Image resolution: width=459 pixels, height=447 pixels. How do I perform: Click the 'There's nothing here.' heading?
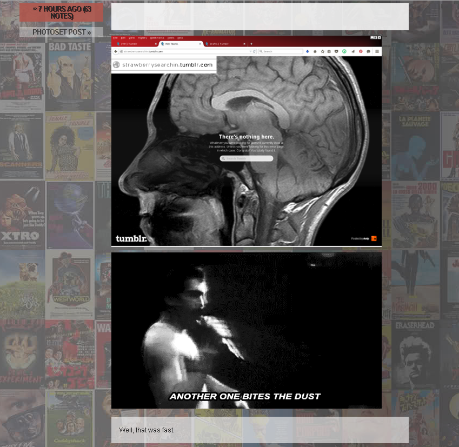[247, 137]
